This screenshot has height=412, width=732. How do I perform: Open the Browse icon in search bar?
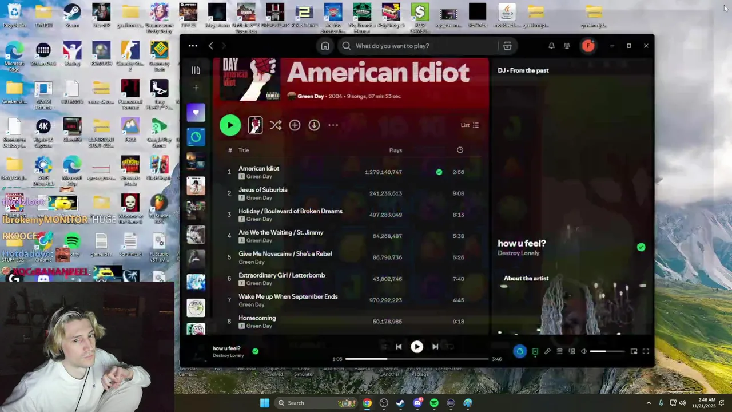tap(507, 46)
